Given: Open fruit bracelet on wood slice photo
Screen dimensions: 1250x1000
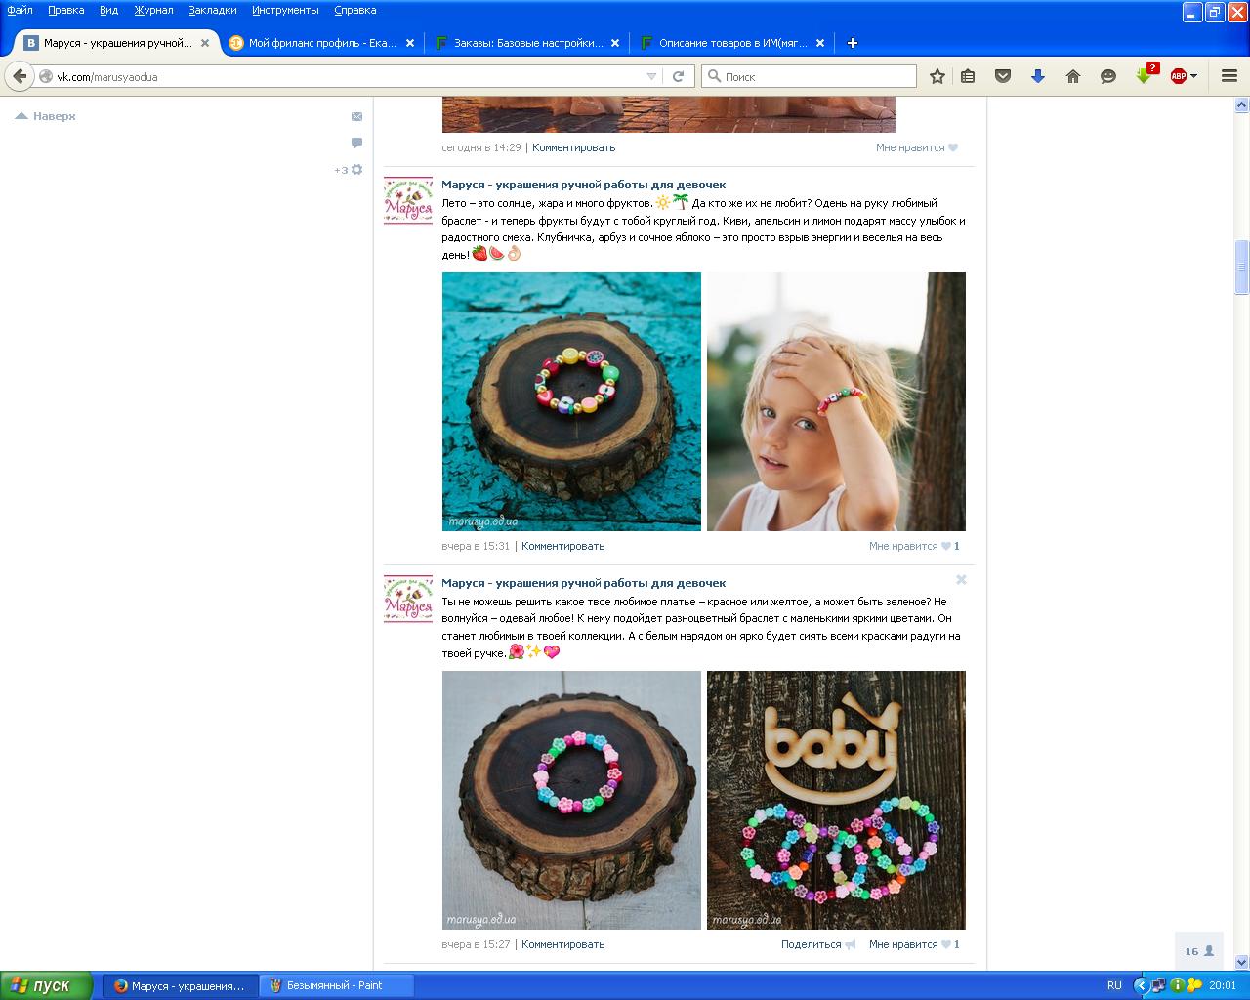Looking at the screenshot, I should [571, 401].
